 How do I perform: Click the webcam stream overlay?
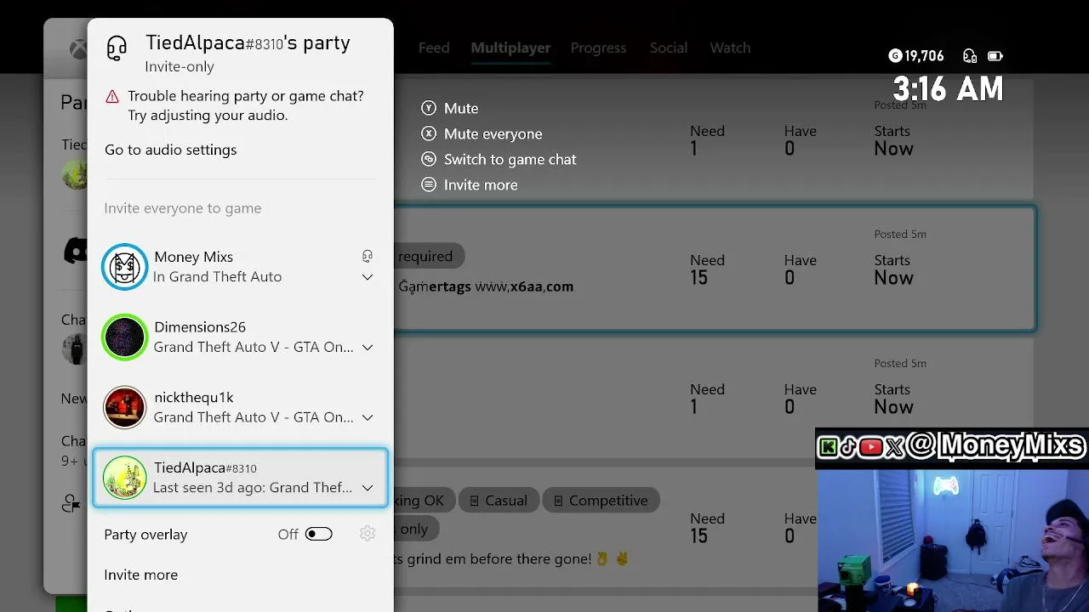coord(953,541)
